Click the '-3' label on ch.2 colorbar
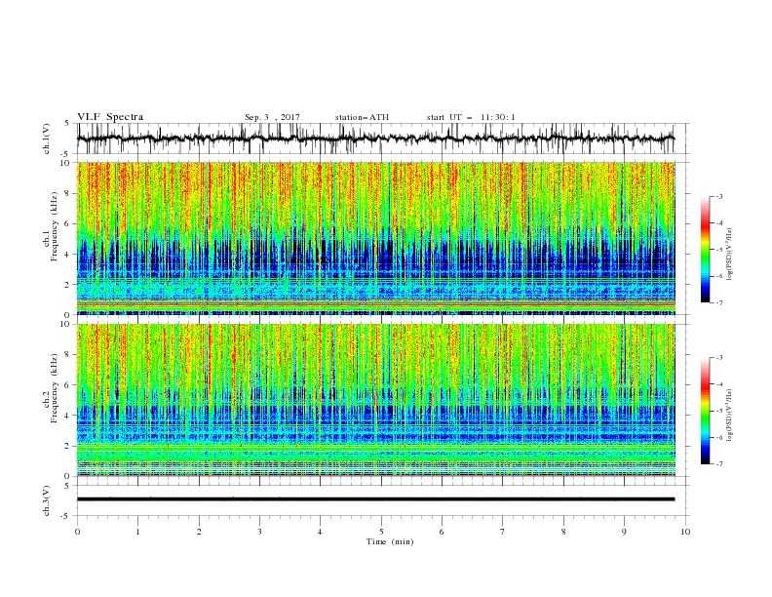This screenshot has width=772, height=597. (x=719, y=358)
